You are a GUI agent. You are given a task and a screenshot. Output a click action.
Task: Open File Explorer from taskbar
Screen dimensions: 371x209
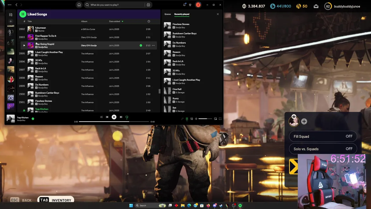[183, 206]
